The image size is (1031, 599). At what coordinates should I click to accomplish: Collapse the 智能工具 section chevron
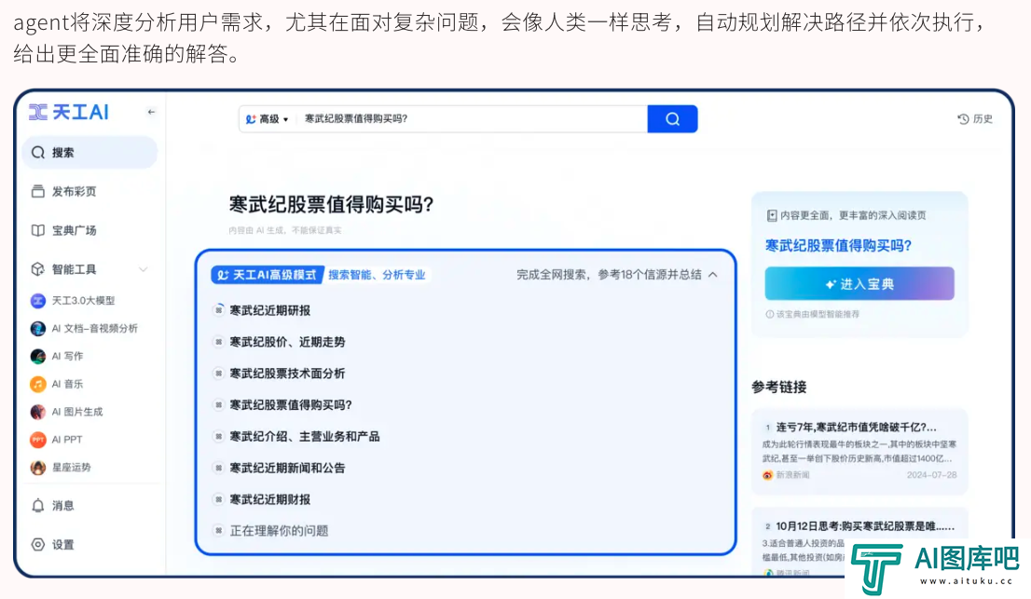point(144,269)
